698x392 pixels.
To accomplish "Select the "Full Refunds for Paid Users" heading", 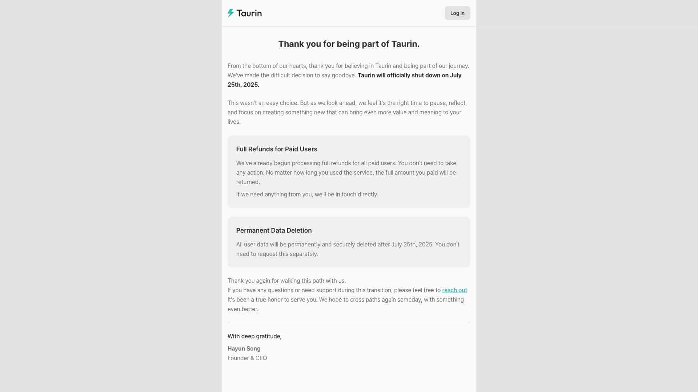I will 276,149.
